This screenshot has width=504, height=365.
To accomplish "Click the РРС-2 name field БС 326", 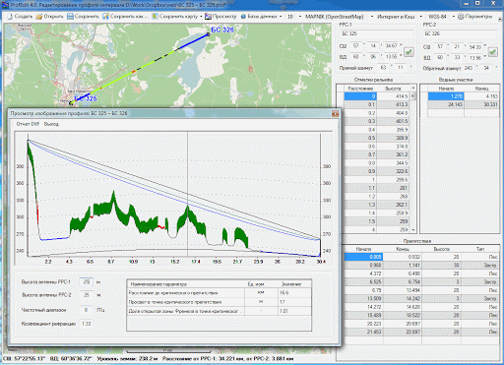I will (x=462, y=34).
